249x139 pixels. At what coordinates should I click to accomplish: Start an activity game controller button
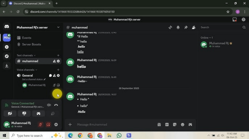pyautogui.click(x=38, y=114)
